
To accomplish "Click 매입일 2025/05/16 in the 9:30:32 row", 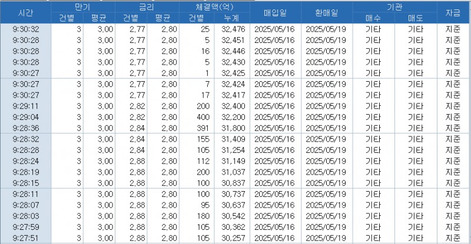I will [x=275, y=29].
